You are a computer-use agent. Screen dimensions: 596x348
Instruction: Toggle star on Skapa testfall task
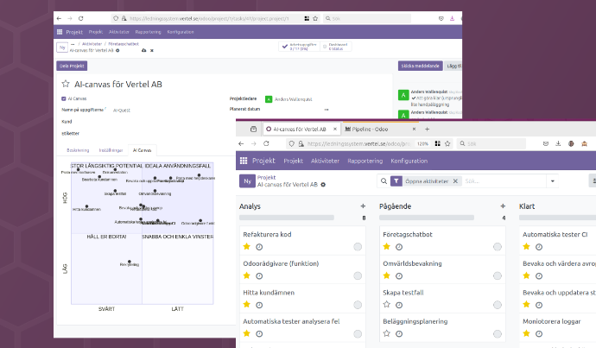387,305
